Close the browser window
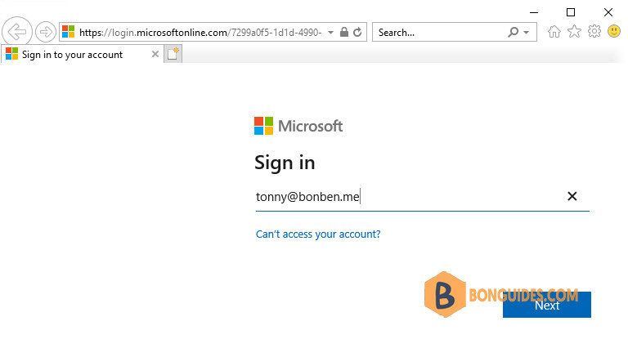Viewport: 628px width, 348px height. pos(608,12)
